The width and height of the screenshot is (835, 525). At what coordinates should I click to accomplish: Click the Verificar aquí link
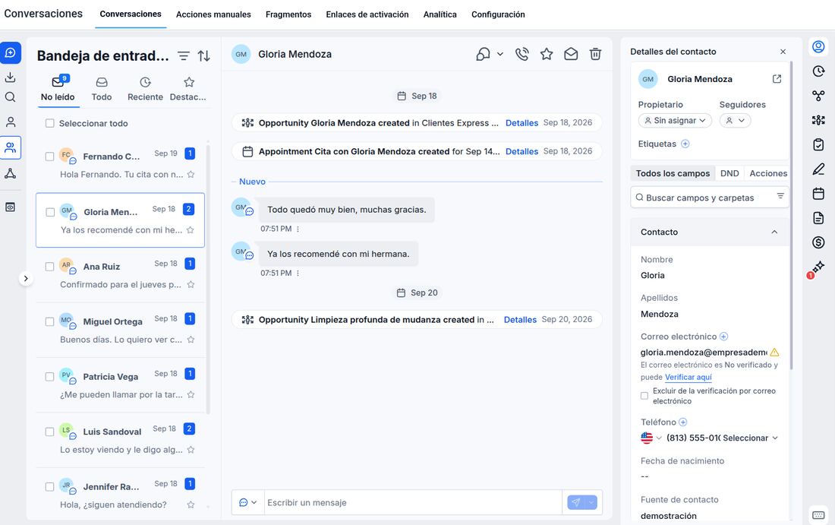click(688, 377)
